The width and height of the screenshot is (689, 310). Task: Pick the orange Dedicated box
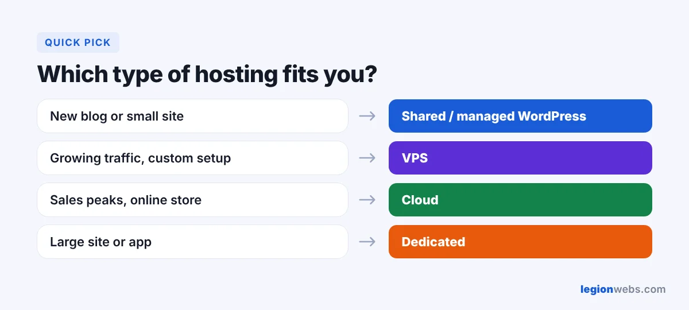[520, 242]
